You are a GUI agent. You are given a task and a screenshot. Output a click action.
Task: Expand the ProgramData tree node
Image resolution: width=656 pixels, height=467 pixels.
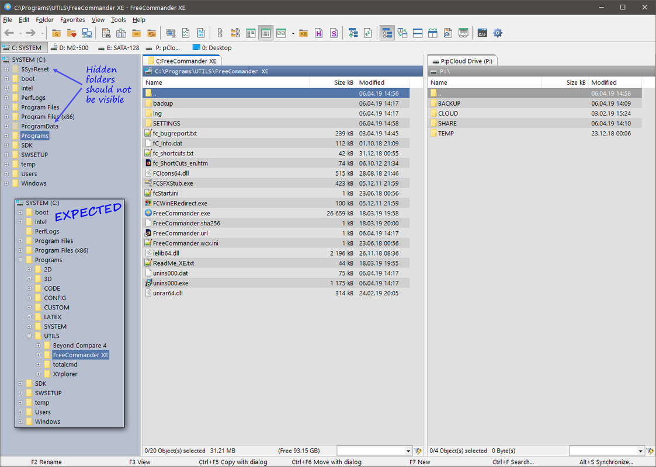click(x=6, y=126)
